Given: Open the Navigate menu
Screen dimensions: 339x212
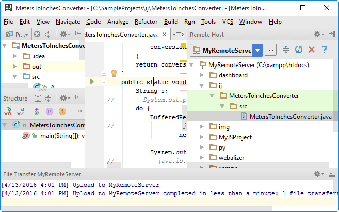Looking at the screenshot, I should click(x=68, y=22).
